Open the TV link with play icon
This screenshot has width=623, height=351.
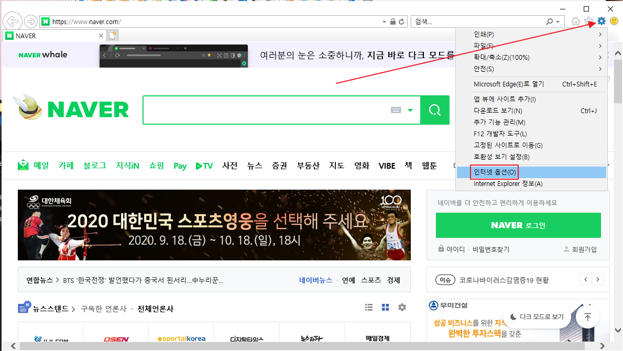pos(204,166)
